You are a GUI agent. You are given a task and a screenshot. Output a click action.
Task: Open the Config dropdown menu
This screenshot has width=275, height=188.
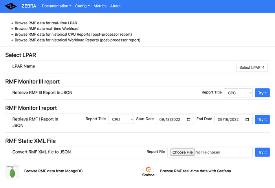click(82, 6)
